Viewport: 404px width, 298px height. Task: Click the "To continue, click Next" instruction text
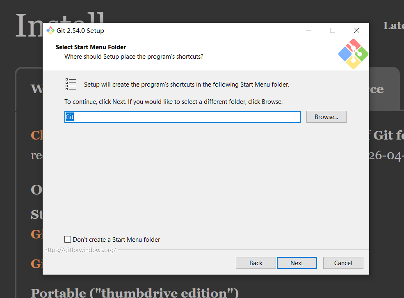[x=173, y=102]
